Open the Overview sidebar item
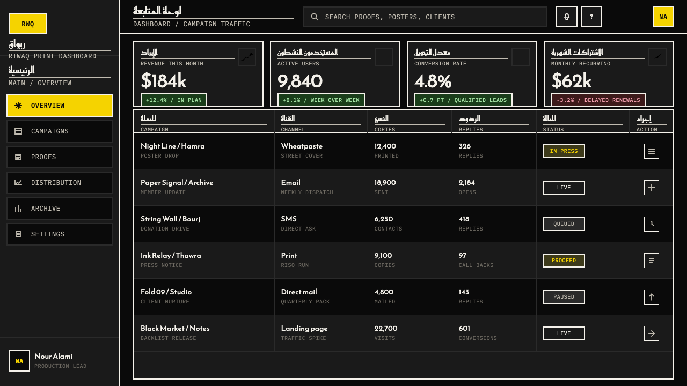687x386 pixels. click(x=60, y=106)
